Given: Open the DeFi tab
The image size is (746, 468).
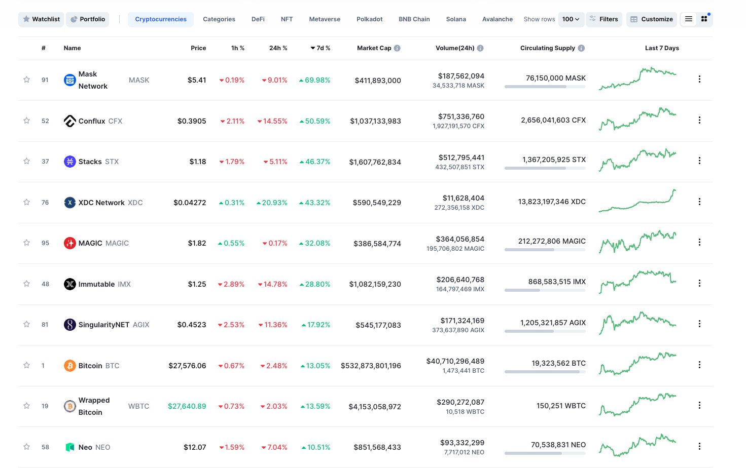Looking at the screenshot, I should [x=258, y=19].
